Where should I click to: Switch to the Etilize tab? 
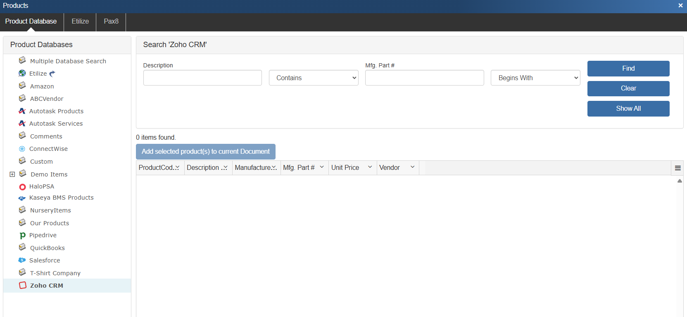click(x=80, y=21)
